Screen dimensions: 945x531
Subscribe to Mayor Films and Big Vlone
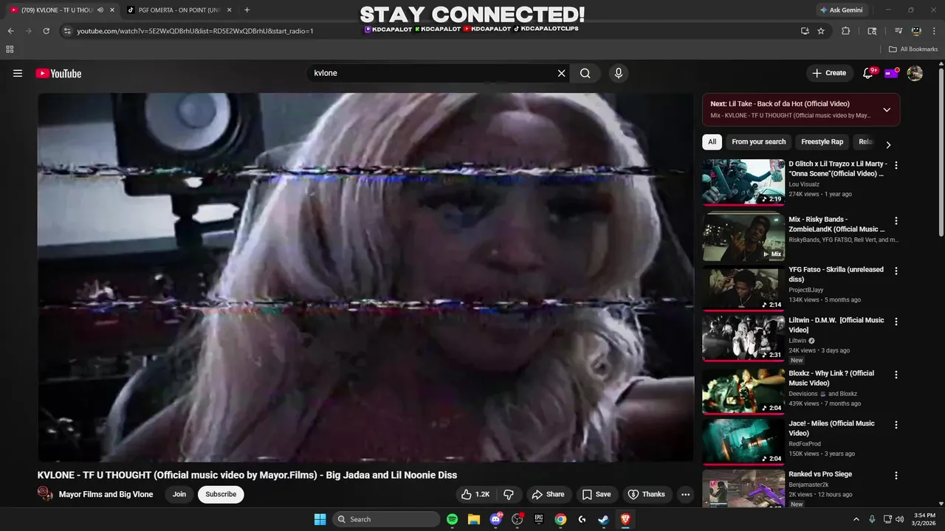tap(221, 494)
